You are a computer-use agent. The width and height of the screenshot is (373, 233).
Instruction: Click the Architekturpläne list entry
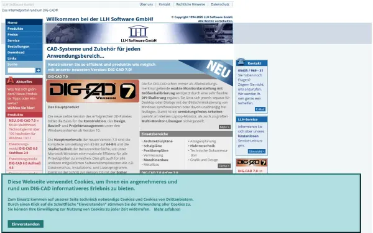tap(158, 141)
